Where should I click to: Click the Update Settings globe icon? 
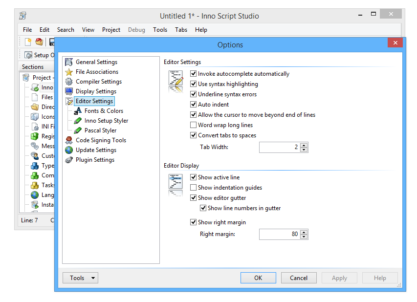(x=69, y=150)
